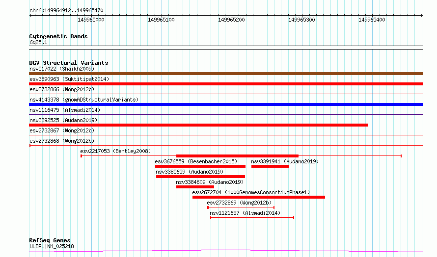The width and height of the screenshot is (437, 257).
Task: Click the thick esv2217053 variant bar
Action: click(x=237, y=156)
